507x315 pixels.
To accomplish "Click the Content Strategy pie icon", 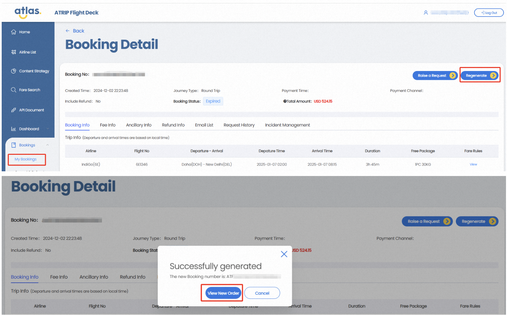I will coord(13,71).
